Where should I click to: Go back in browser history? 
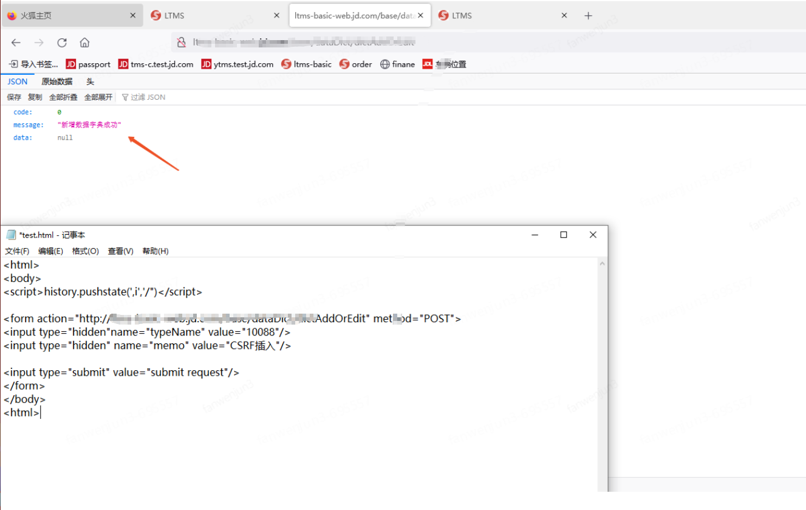coord(16,43)
